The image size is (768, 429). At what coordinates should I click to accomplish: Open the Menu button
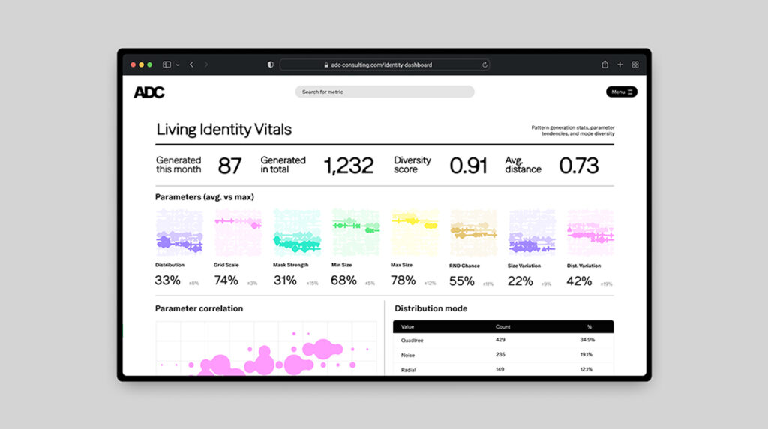pyautogui.click(x=621, y=91)
